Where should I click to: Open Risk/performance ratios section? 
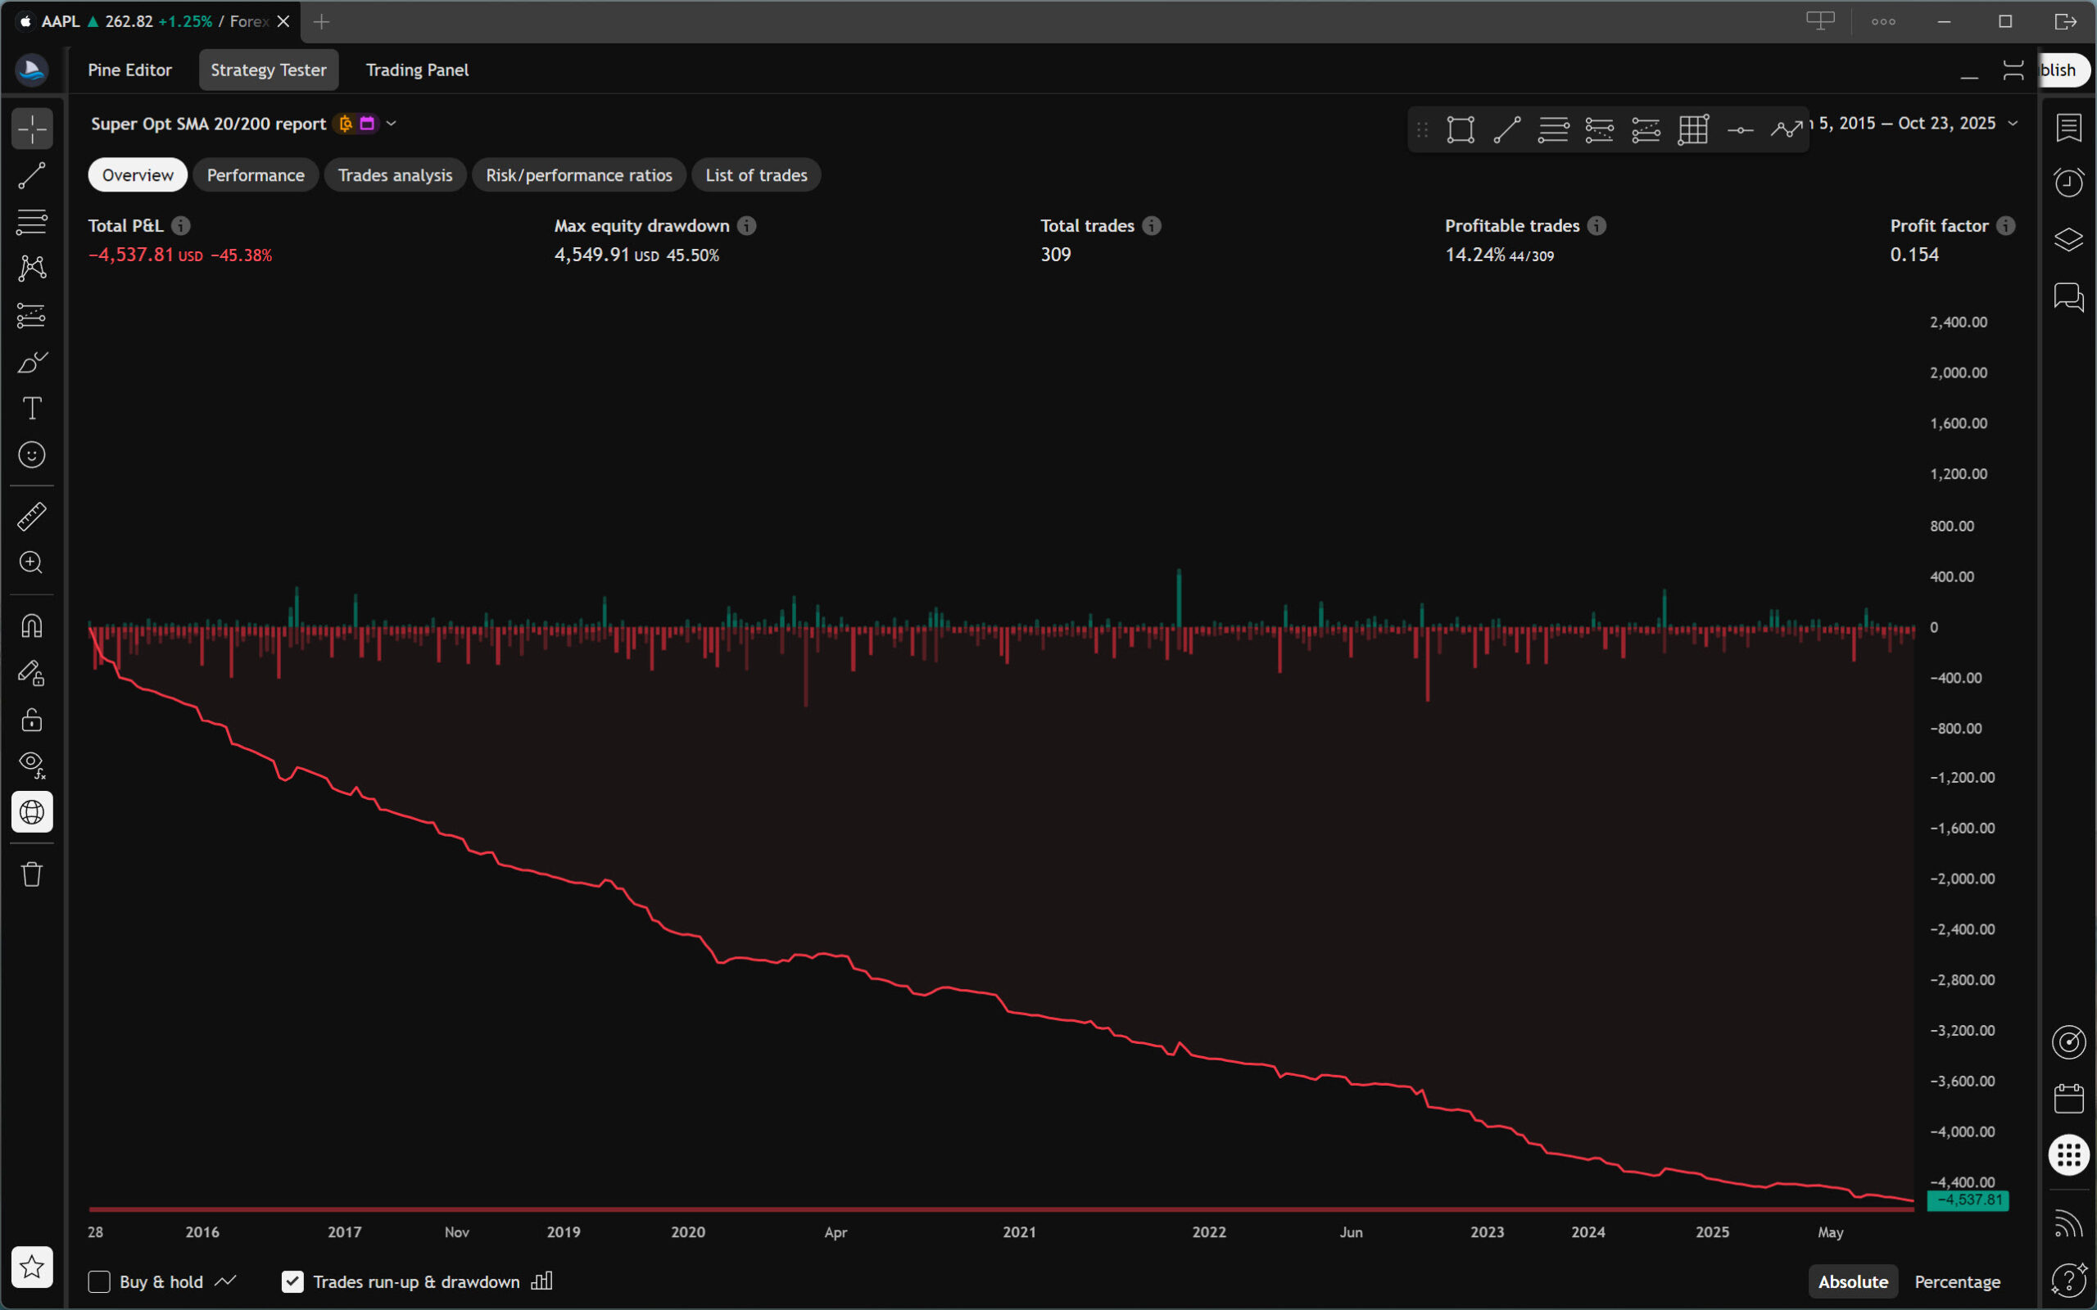tap(579, 175)
